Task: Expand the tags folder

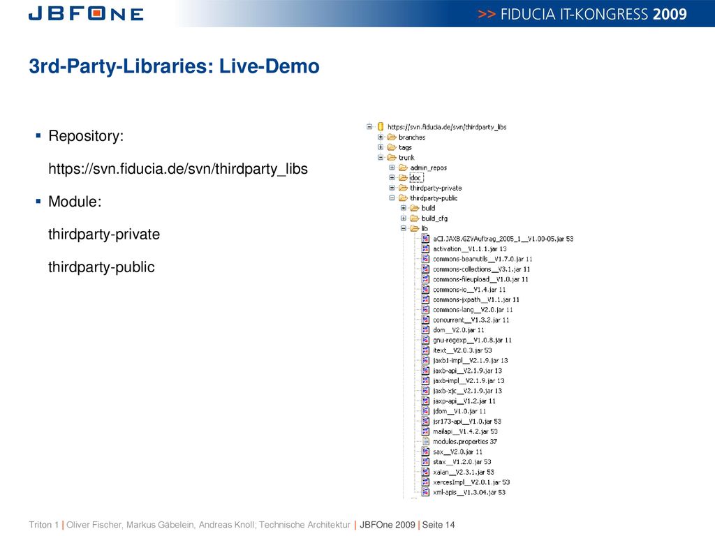Action: (381, 147)
